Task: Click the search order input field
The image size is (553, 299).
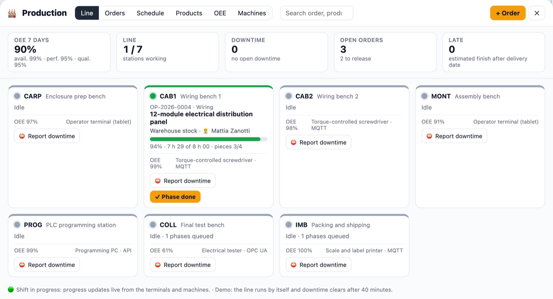Action: tap(317, 13)
